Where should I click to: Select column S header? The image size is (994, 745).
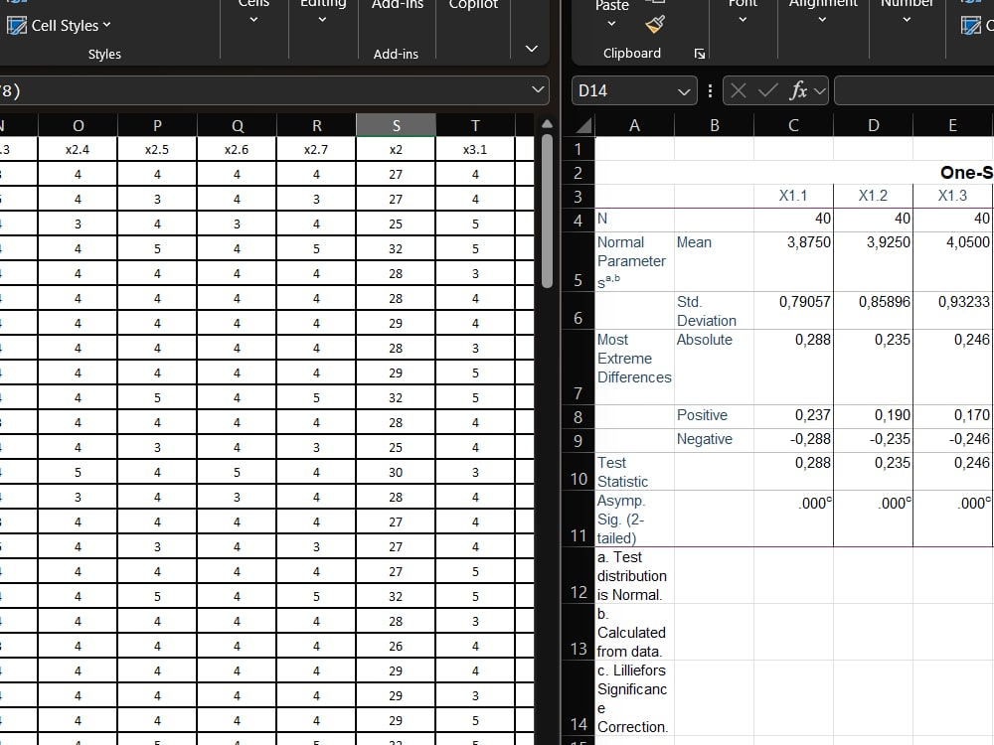tap(396, 125)
